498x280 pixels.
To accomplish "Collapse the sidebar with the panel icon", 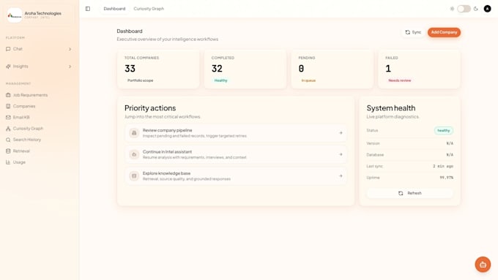I will click(88, 9).
